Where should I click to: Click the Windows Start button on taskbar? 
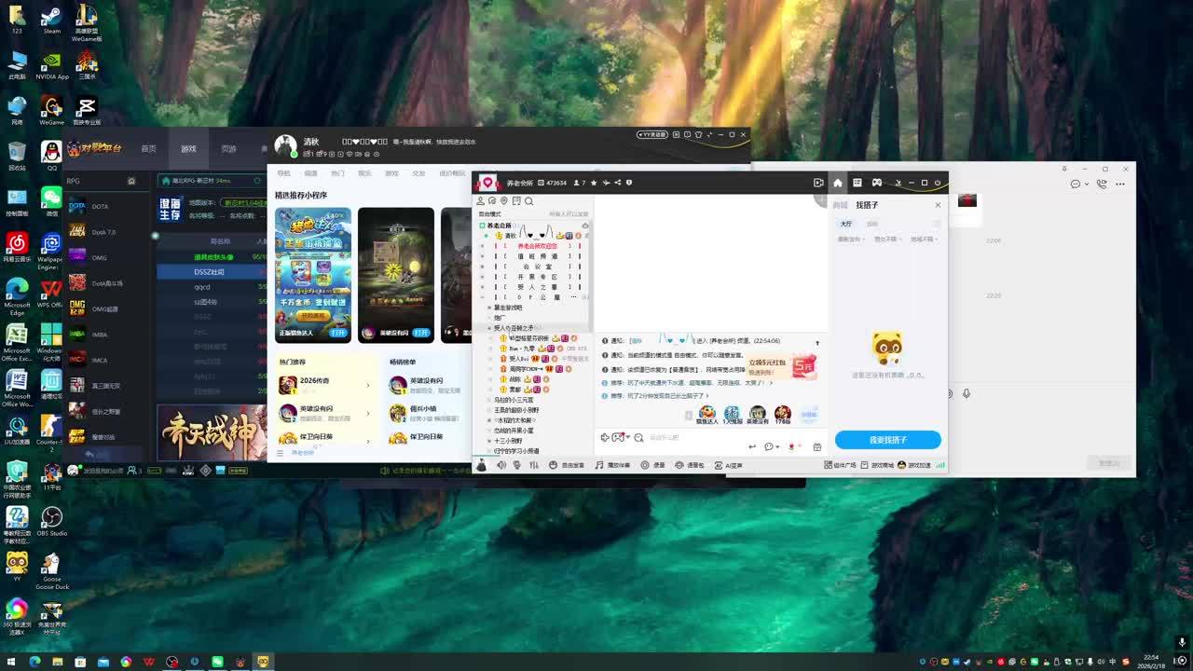[x=11, y=662]
